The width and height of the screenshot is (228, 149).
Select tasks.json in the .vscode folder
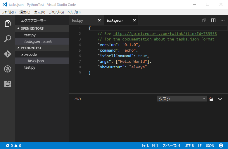[42, 61]
